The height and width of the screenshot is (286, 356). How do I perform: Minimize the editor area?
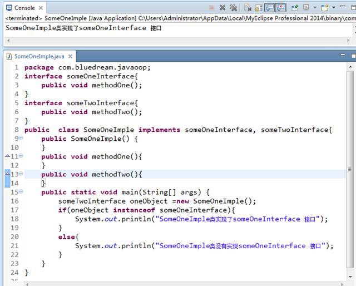tap(343, 55)
